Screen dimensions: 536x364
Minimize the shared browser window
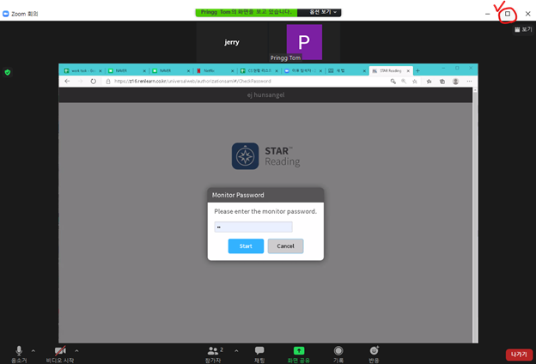pyautogui.click(x=443, y=68)
